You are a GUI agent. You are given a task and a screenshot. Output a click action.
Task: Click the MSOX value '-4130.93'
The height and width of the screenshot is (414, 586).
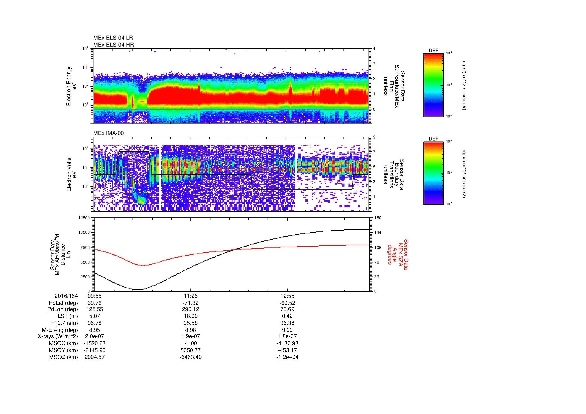pyautogui.click(x=287, y=343)
